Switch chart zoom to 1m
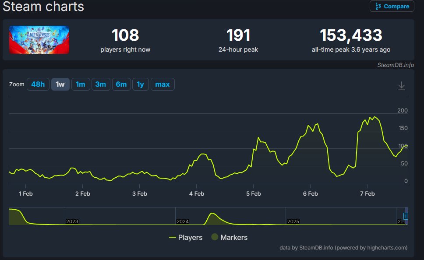The image size is (424, 260). click(x=81, y=84)
